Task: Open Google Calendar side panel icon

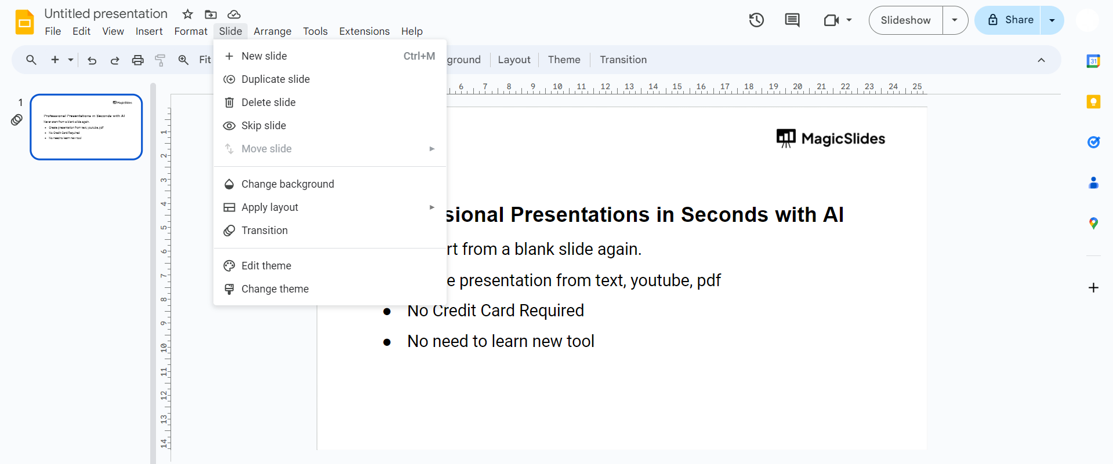Action: pyautogui.click(x=1093, y=61)
